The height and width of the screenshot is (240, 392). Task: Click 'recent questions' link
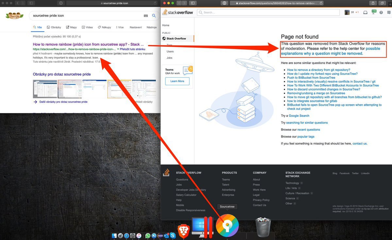[309, 130]
